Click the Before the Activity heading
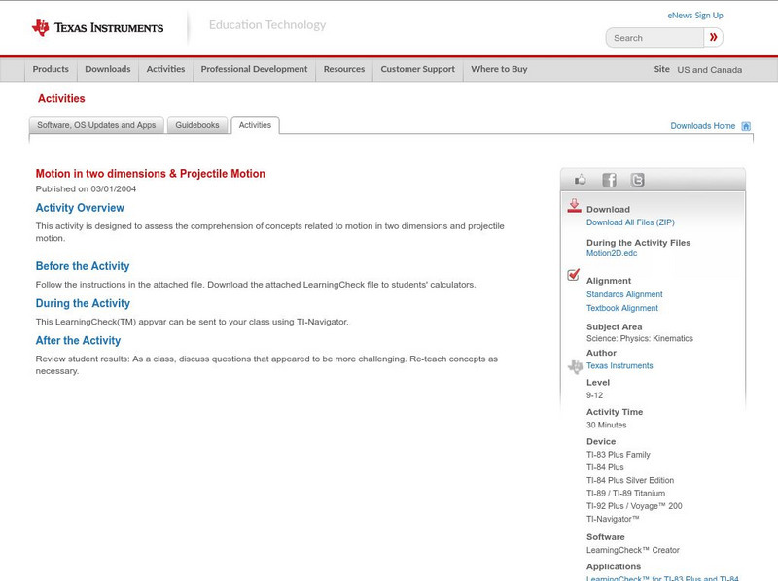The image size is (778, 581). pos(83,266)
